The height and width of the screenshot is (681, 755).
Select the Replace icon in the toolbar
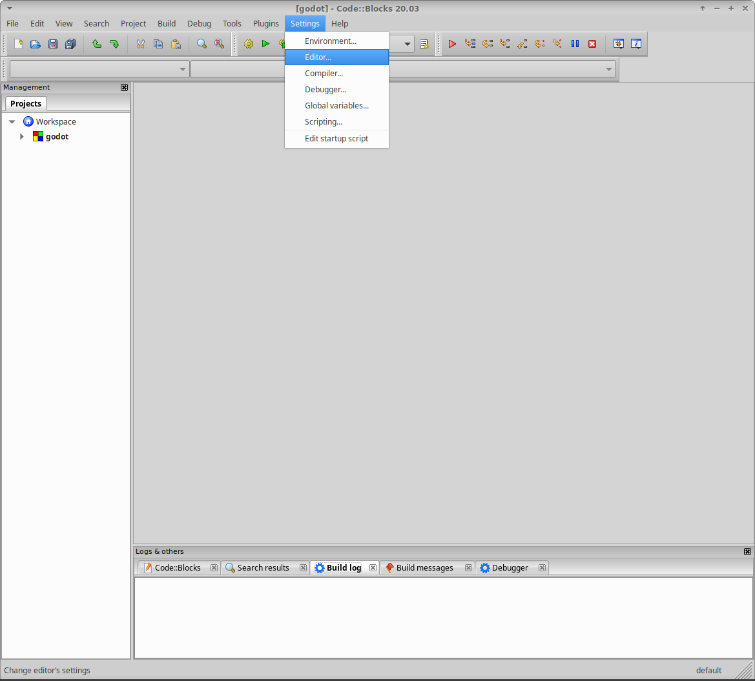tap(219, 43)
